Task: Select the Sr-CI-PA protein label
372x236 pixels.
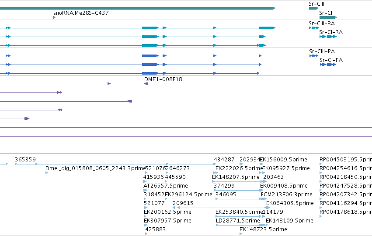Action: point(331,60)
